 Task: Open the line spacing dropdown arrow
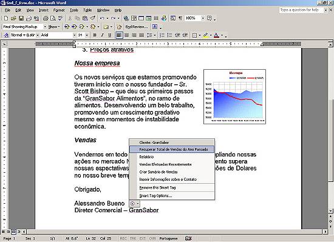click(155, 35)
